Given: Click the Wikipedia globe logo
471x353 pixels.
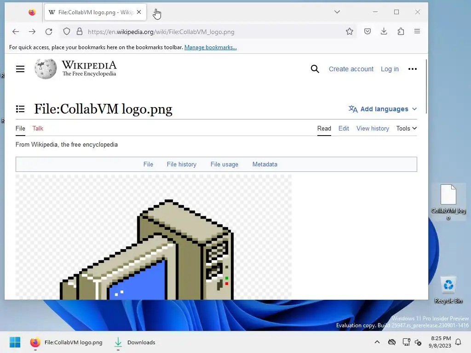Looking at the screenshot, I should [x=46, y=69].
